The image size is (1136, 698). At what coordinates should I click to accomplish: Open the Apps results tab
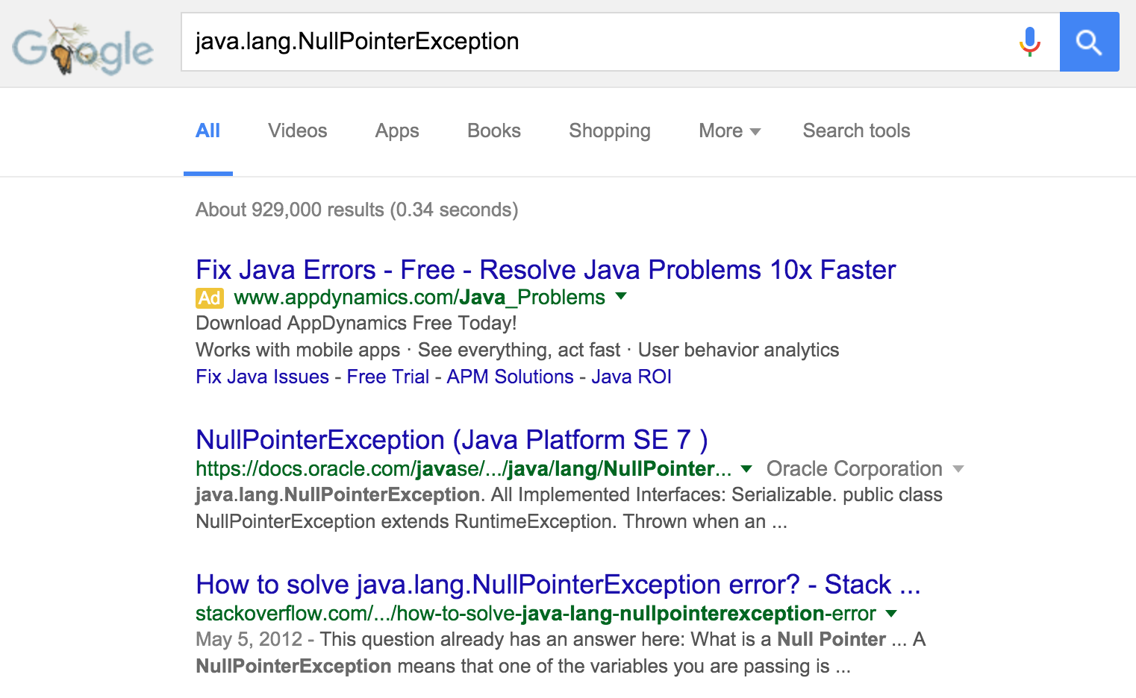click(397, 131)
